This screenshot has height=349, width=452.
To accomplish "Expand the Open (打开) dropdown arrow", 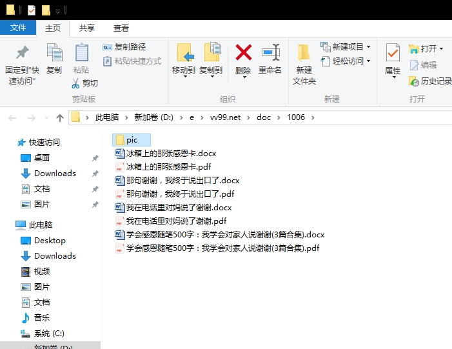I will pos(441,49).
